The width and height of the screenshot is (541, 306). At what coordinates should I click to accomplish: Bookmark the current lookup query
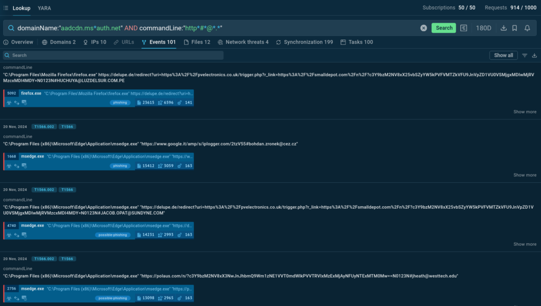515,28
